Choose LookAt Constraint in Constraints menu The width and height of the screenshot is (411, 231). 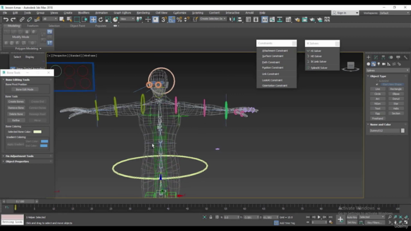tap(272, 80)
